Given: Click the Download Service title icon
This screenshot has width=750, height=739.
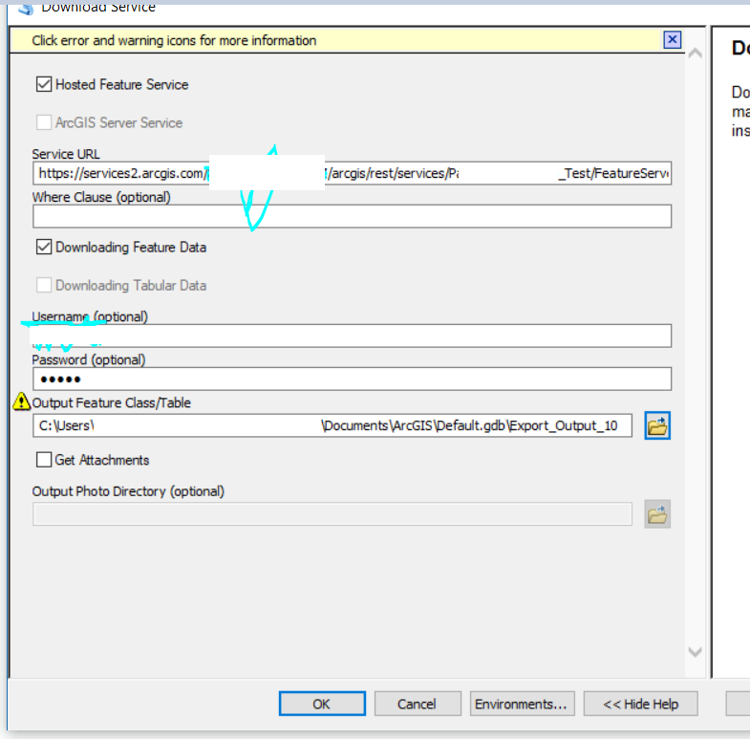Looking at the screenshot, I should point(26,8).
